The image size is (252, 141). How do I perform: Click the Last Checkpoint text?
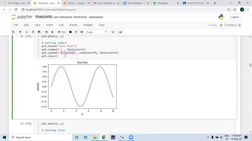coord(70,17)
